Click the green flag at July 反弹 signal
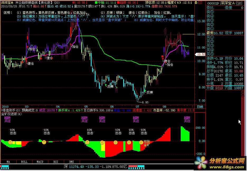 click(145, 91)
